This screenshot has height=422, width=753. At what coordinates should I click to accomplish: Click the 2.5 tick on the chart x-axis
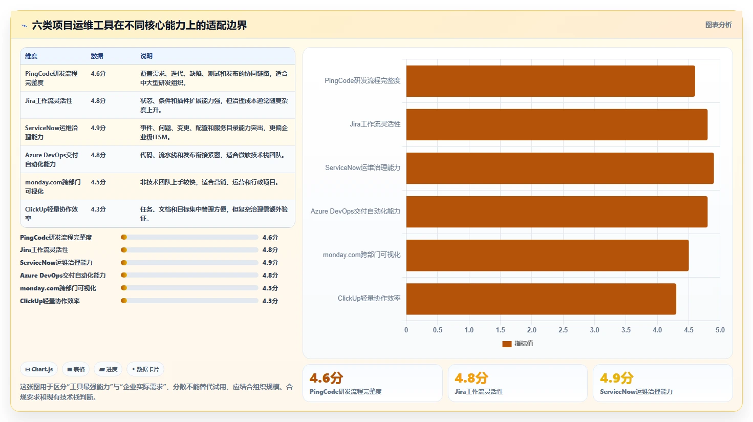click(563, 330)
